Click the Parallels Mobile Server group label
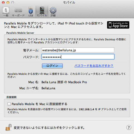The height and width of the screenshot is (134, 134). point(20,33)
